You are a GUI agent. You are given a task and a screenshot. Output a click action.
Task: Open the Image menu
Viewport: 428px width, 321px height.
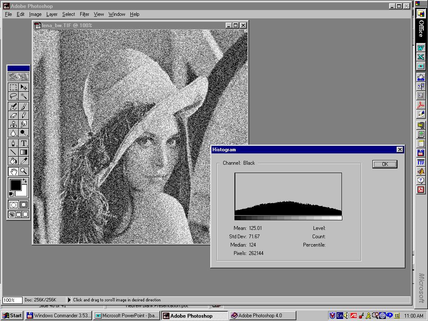(x=35, y=14)
